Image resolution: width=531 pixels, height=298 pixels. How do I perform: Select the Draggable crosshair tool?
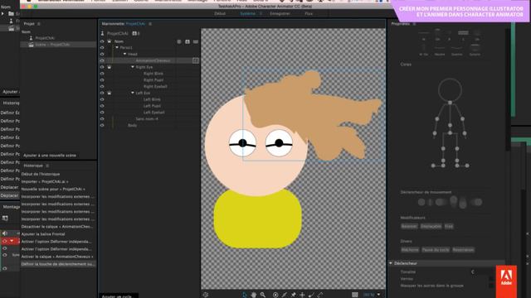302,295
